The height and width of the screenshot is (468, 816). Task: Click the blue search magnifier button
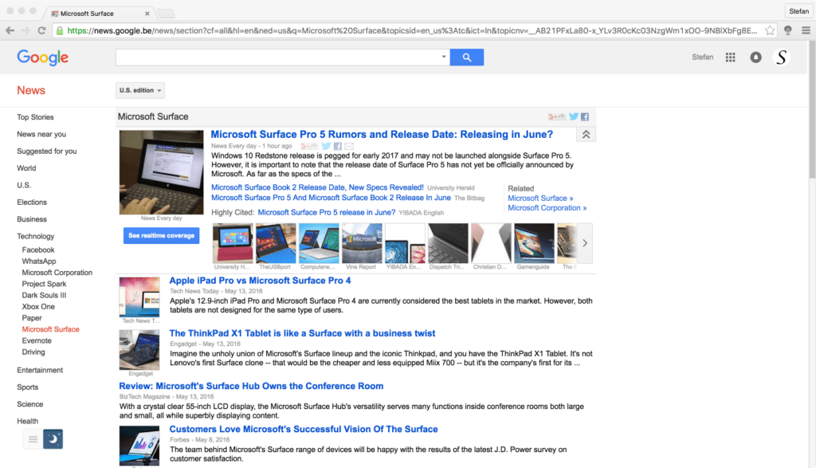coord(466,57)
